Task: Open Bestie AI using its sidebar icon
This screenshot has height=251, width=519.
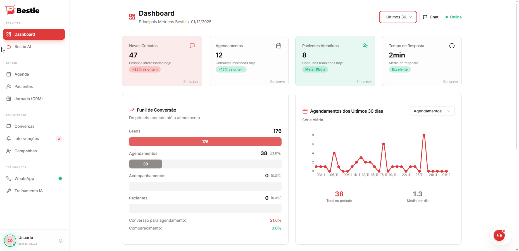Action: tap(9, 47)
